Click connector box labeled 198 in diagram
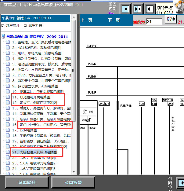 pos(142,104)
